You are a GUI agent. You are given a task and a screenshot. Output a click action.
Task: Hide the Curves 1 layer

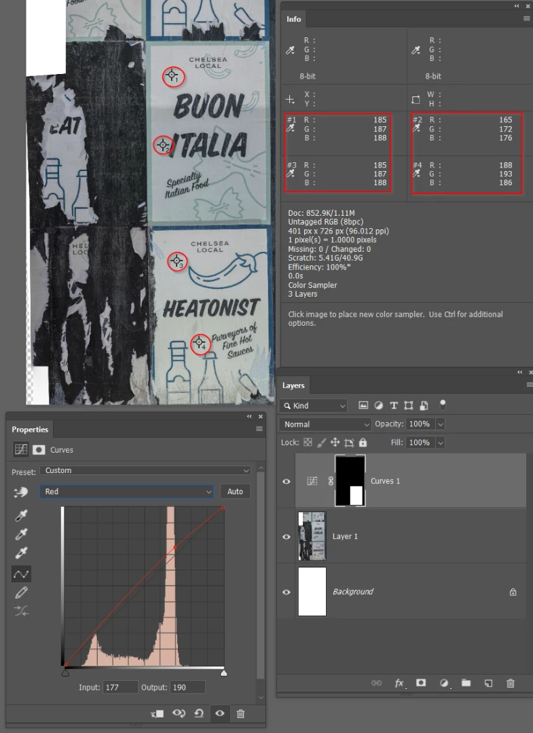[287, 481]
